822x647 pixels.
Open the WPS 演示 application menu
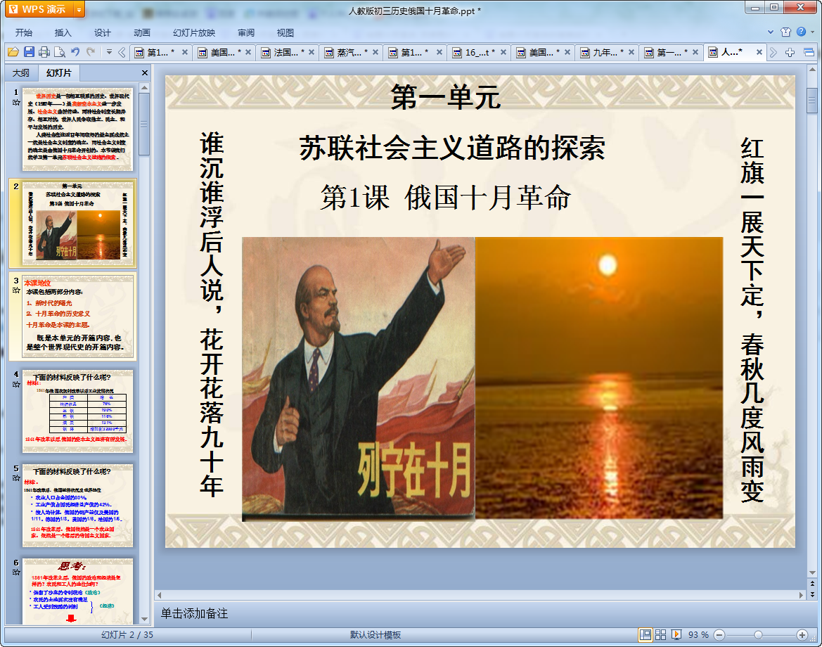pos(38,9)
